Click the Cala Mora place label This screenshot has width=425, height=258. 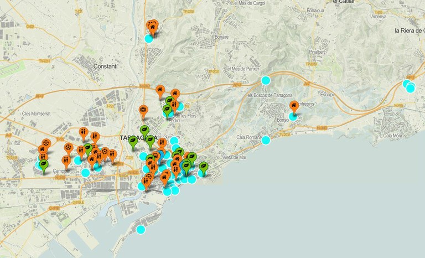coord(392,135)
